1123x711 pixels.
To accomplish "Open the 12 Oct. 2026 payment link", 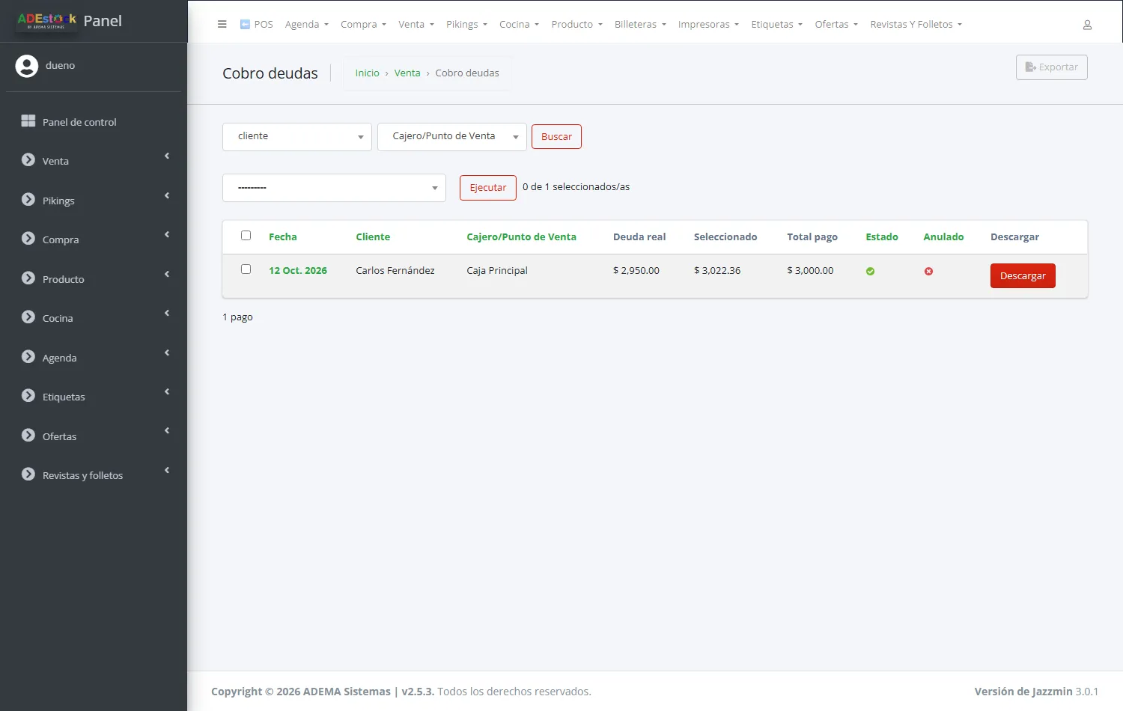I will pyautogui.click(x=298, y=271).
